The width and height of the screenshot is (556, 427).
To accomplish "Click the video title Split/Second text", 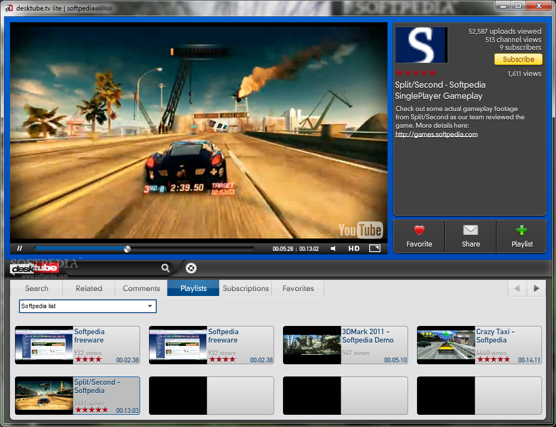I will click(440, 91).
